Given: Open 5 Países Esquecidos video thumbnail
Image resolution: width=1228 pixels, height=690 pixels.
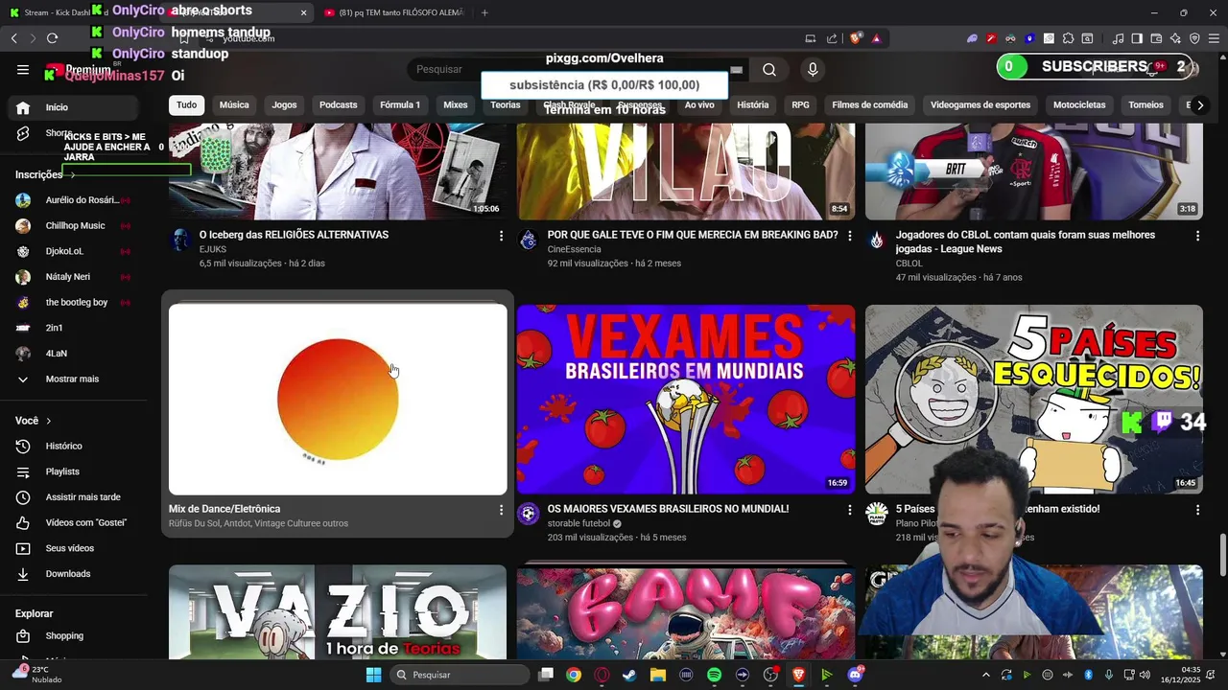Looking at the screenshot, I should (1033, 400).
